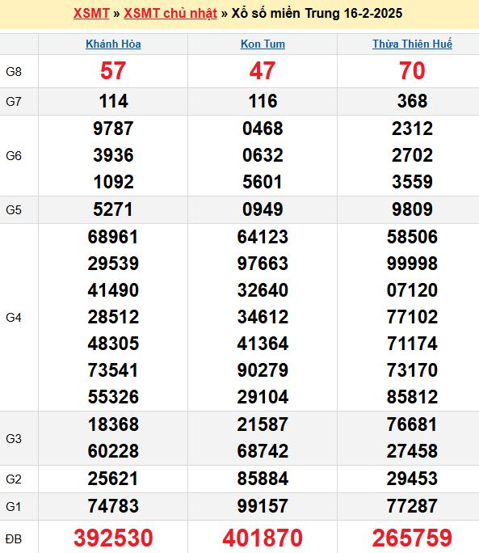479x553 pixels.
Task: Select Khánh Hòa G8 number 57
Action: coord(113,70)
